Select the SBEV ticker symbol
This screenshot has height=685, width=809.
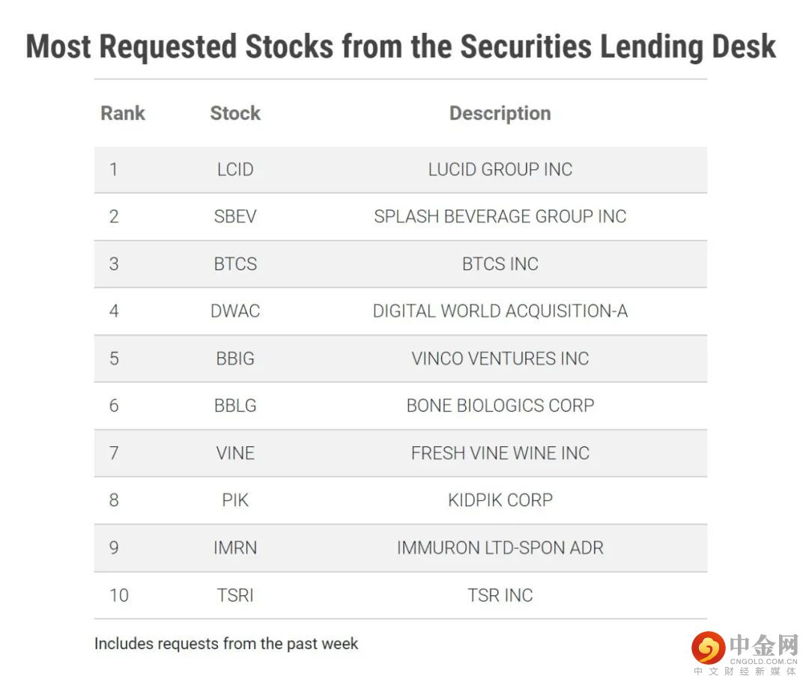tap(235, 216)
